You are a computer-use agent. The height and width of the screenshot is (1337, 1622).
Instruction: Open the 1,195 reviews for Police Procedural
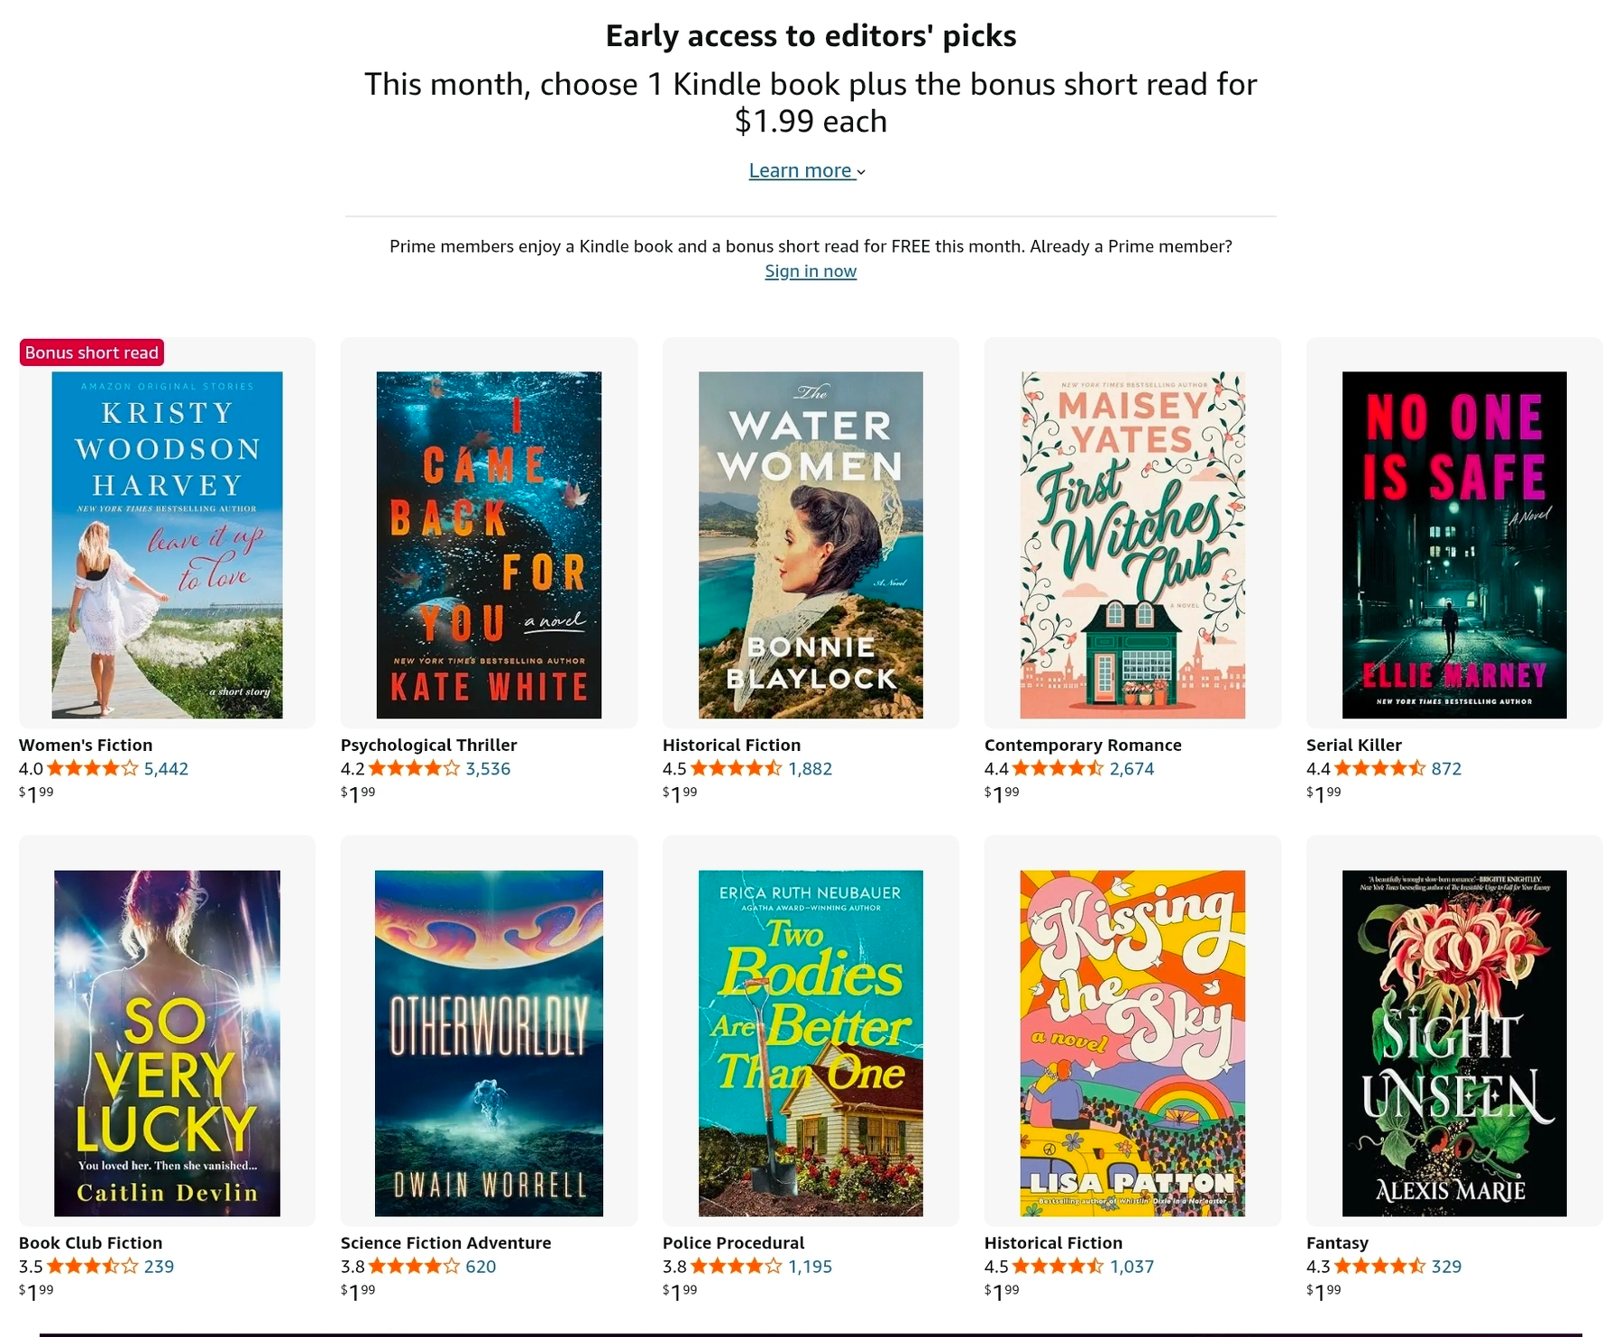point(810,1267)
